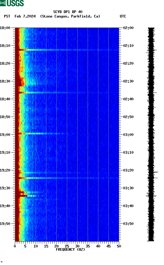The image size is (164, 265).
Task: Click the 20 Hz frequency tick label
Action: [56, 246]
